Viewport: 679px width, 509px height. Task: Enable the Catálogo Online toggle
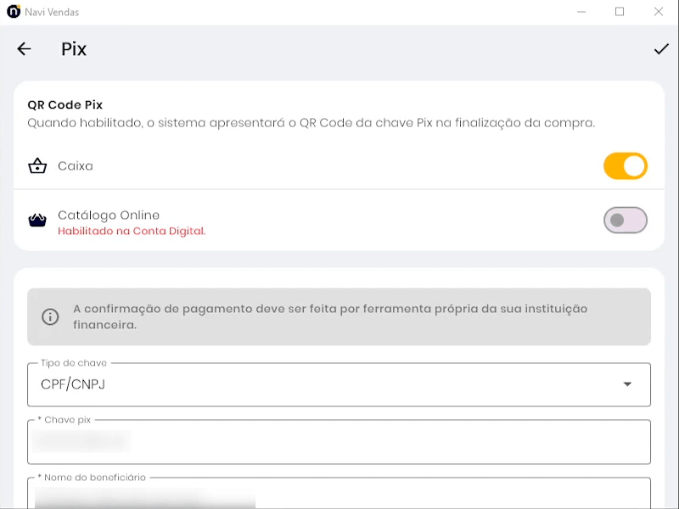click(626, 221)
